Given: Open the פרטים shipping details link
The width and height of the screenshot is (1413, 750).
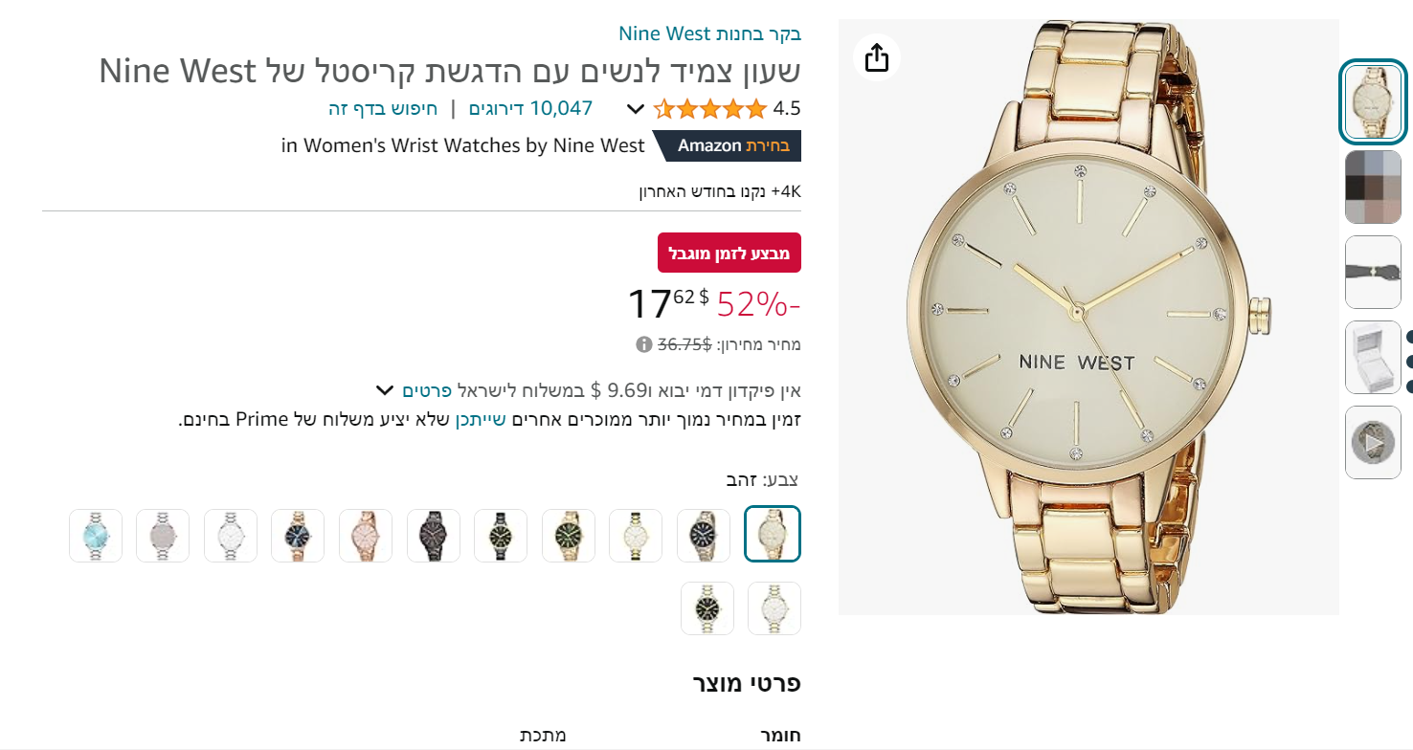Looking at the screenshot, I should coord(427,390).
